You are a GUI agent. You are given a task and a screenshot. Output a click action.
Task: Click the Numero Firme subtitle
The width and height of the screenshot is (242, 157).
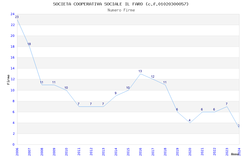121,10
